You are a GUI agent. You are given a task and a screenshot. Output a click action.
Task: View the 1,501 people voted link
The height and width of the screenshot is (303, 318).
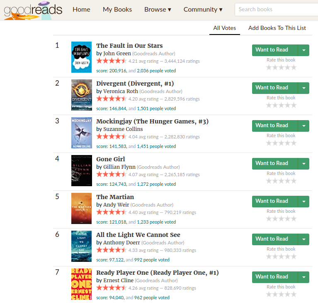156,108
